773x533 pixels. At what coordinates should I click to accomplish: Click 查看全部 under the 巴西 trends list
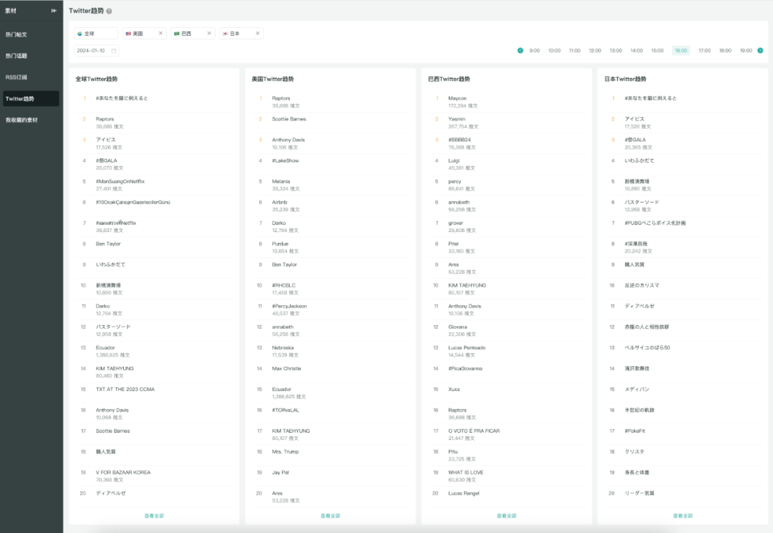[506, 516]
